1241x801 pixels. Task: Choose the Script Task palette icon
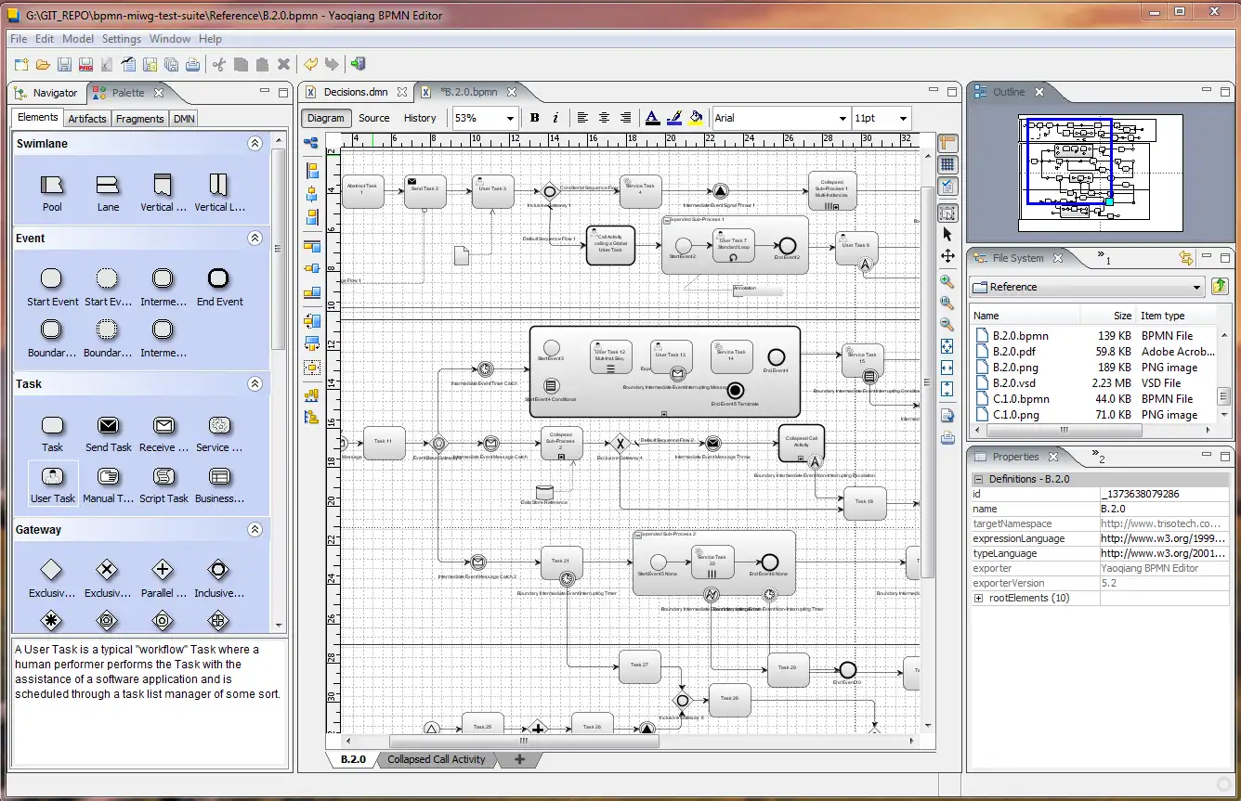click(164, 477)
